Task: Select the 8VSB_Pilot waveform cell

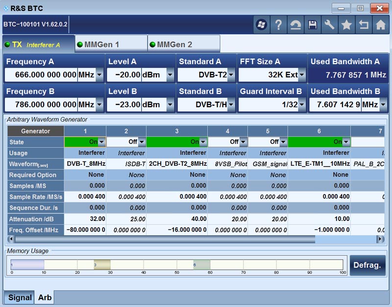Action: tap(228, 164)
